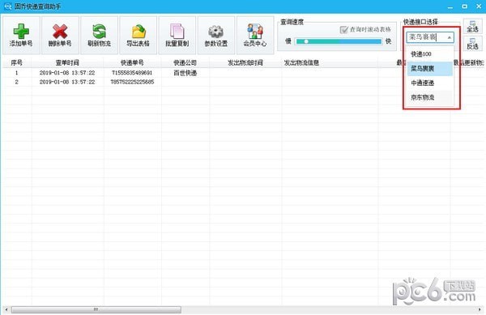Click the 发出物流时间 column header
Viewport: 486px width, 315px height.
[x=245, y=62]
